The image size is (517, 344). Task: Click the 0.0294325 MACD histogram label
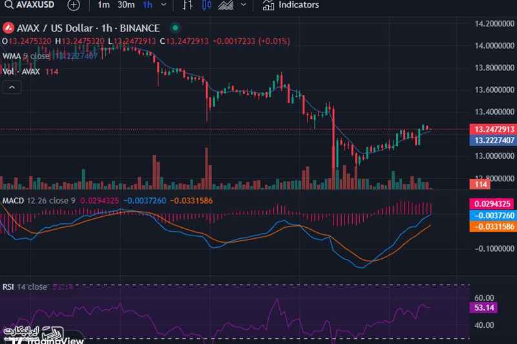pyautogui.click(x=493, y=204)
